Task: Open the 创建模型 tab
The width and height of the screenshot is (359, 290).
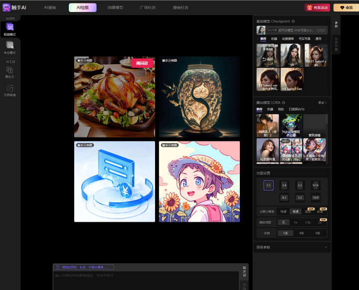Action: point(116,7)
